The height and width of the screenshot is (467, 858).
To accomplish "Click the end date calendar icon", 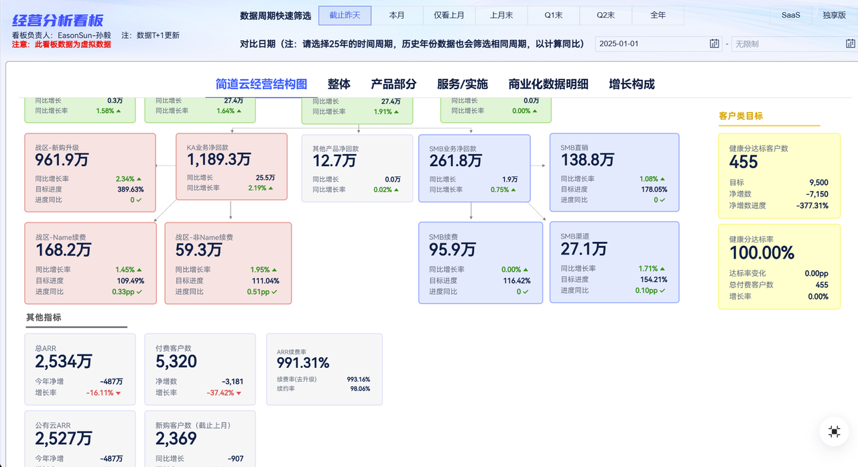I will [851, 44].
